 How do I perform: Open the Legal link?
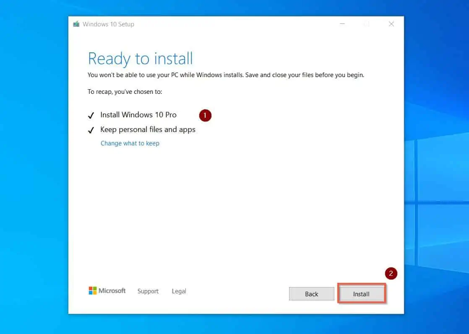tap(179, 291)
